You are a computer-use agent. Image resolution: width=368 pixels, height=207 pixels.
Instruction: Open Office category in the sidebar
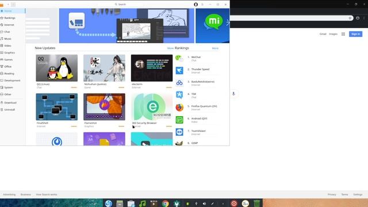pyautogui.click(x=13, y=67)
